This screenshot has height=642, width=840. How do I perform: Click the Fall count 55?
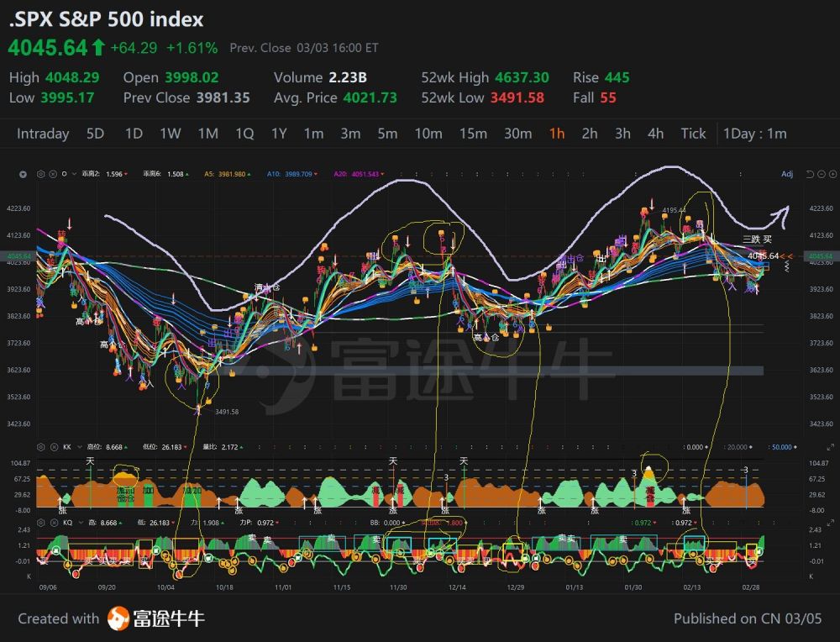pos(608,98)
